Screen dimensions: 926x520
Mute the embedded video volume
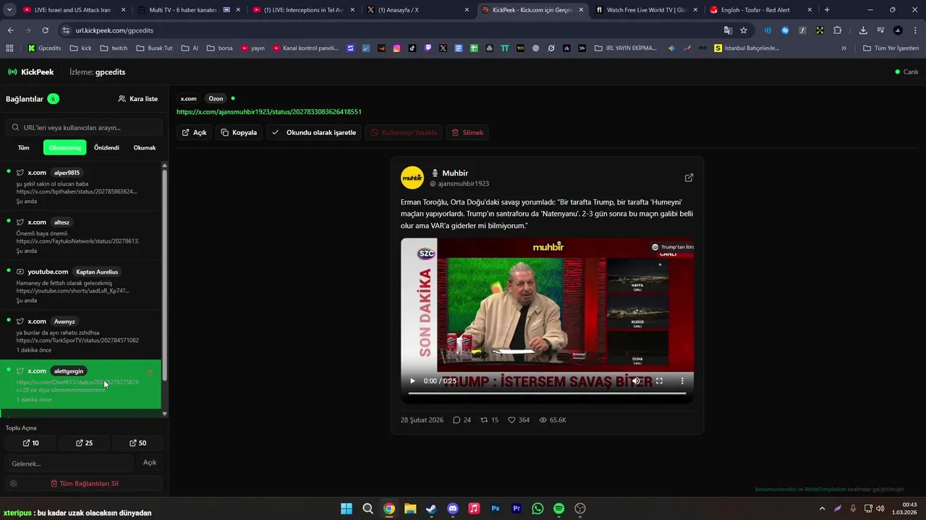[636, 381]
